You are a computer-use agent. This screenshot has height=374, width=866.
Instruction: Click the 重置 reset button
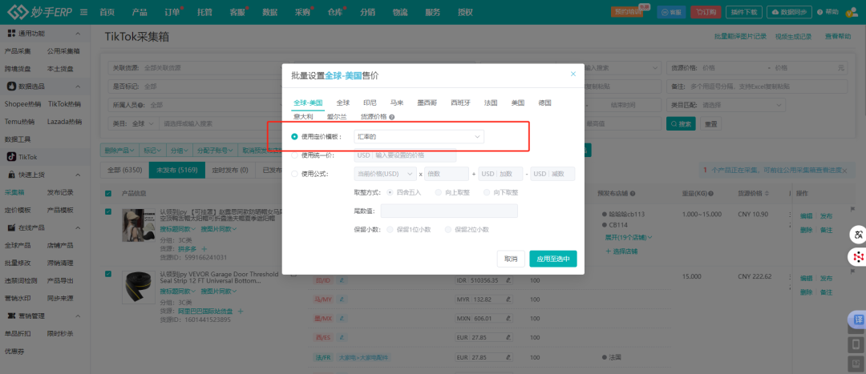click(710, 124)
